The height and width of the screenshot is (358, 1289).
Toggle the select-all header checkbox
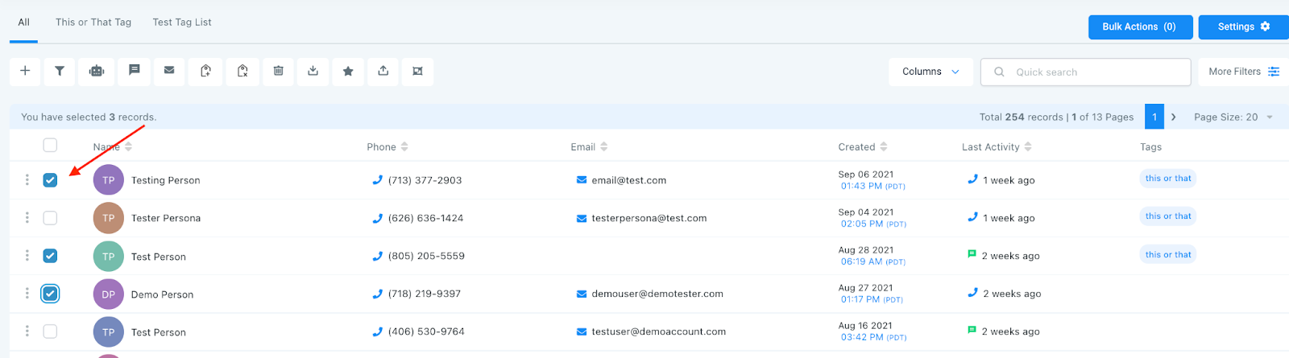pyautogui.click(x=50, y=145)
